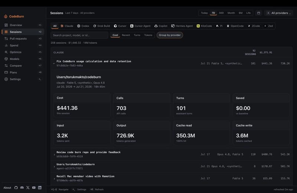The image size is (297, 193).
Task: Select the Sessions sidebar icon
Action: click(6, 32)
